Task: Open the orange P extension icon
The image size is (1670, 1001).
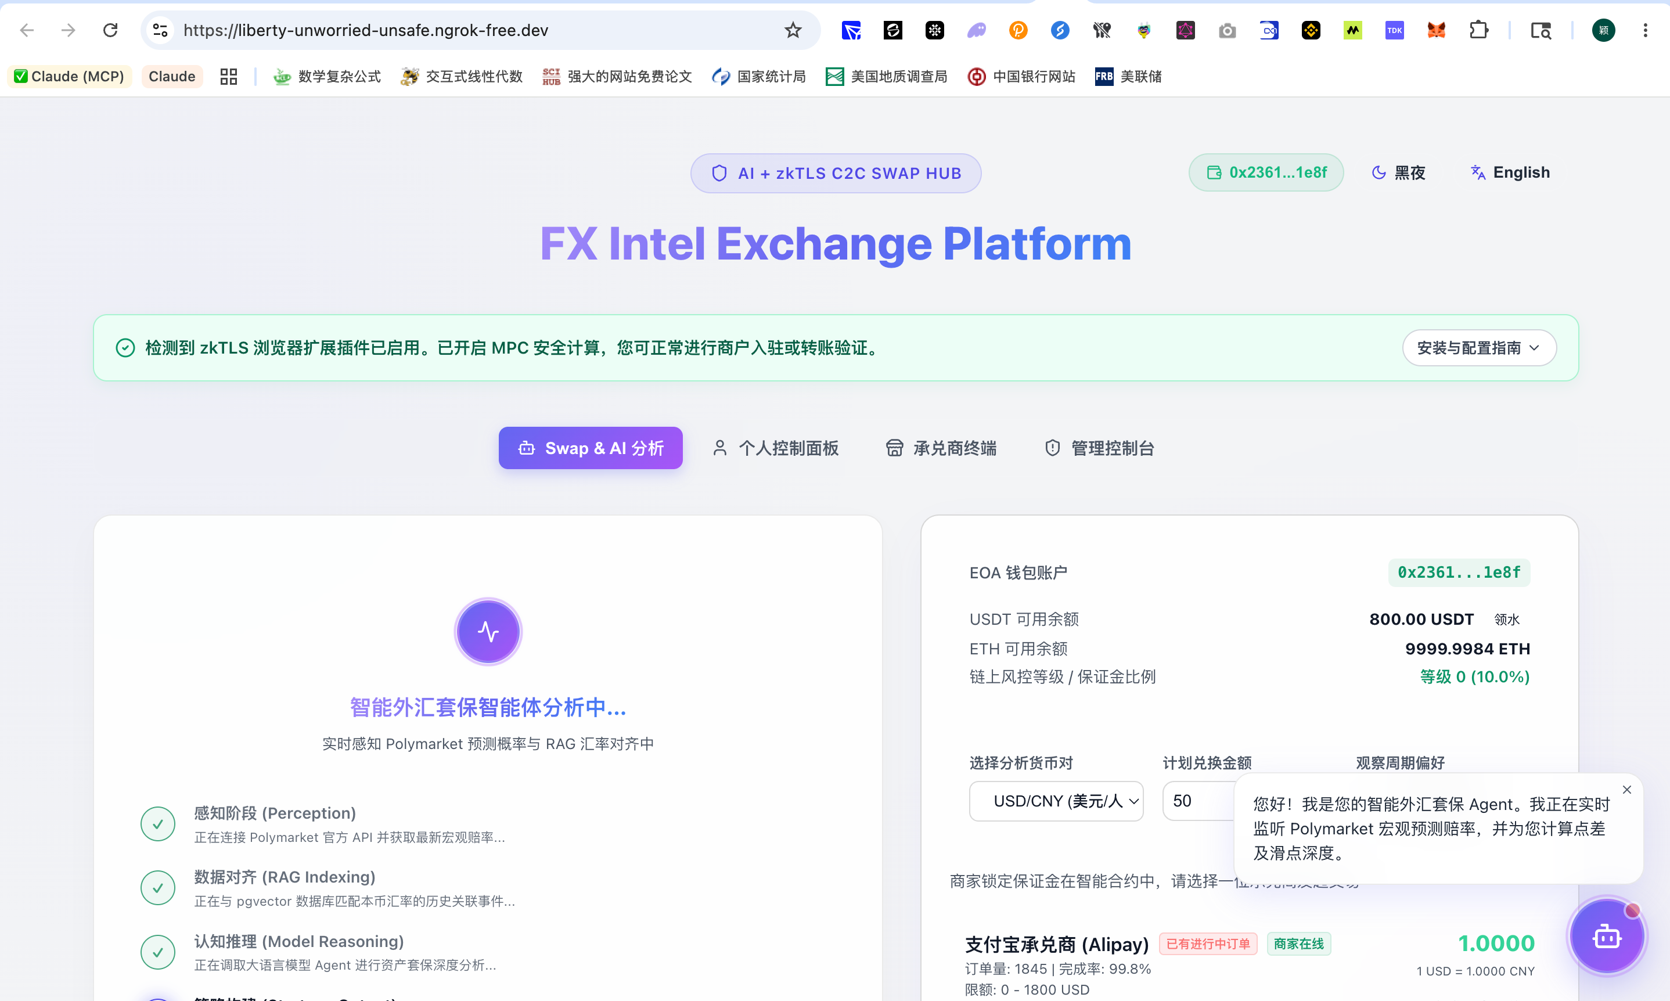Action: click(x=1018, y=30)
